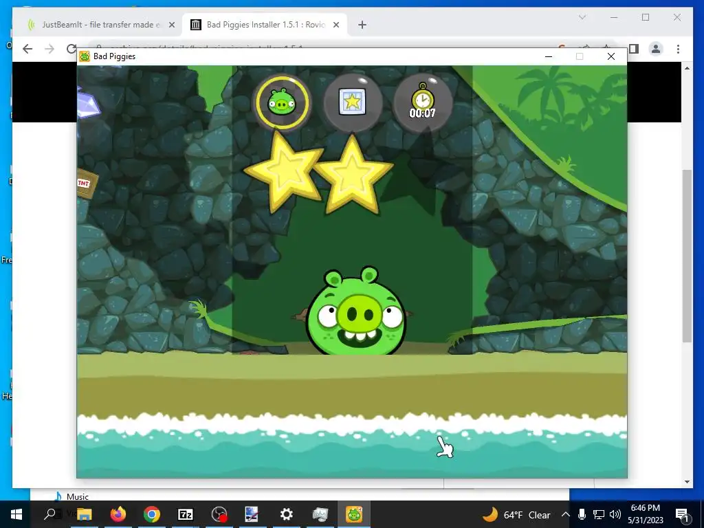Image resolution: width=704 pixels, height=528 pixels.
Task: Open OBS Studio from taskbar
Action: pyautogui.click(x=219, y=514)
